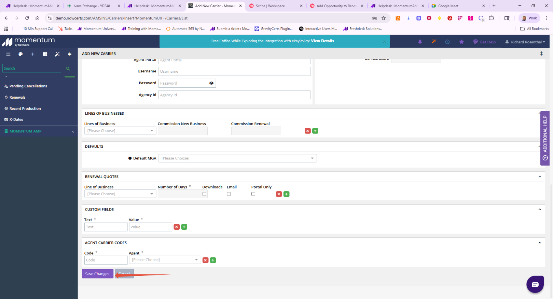This screenshot has height=299, width=553.
Task: Click the Code input field
Action: (x=106, y=260)
